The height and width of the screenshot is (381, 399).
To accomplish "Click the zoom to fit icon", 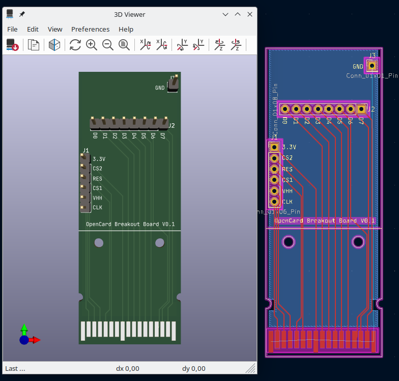I will [x=124, y=45].
